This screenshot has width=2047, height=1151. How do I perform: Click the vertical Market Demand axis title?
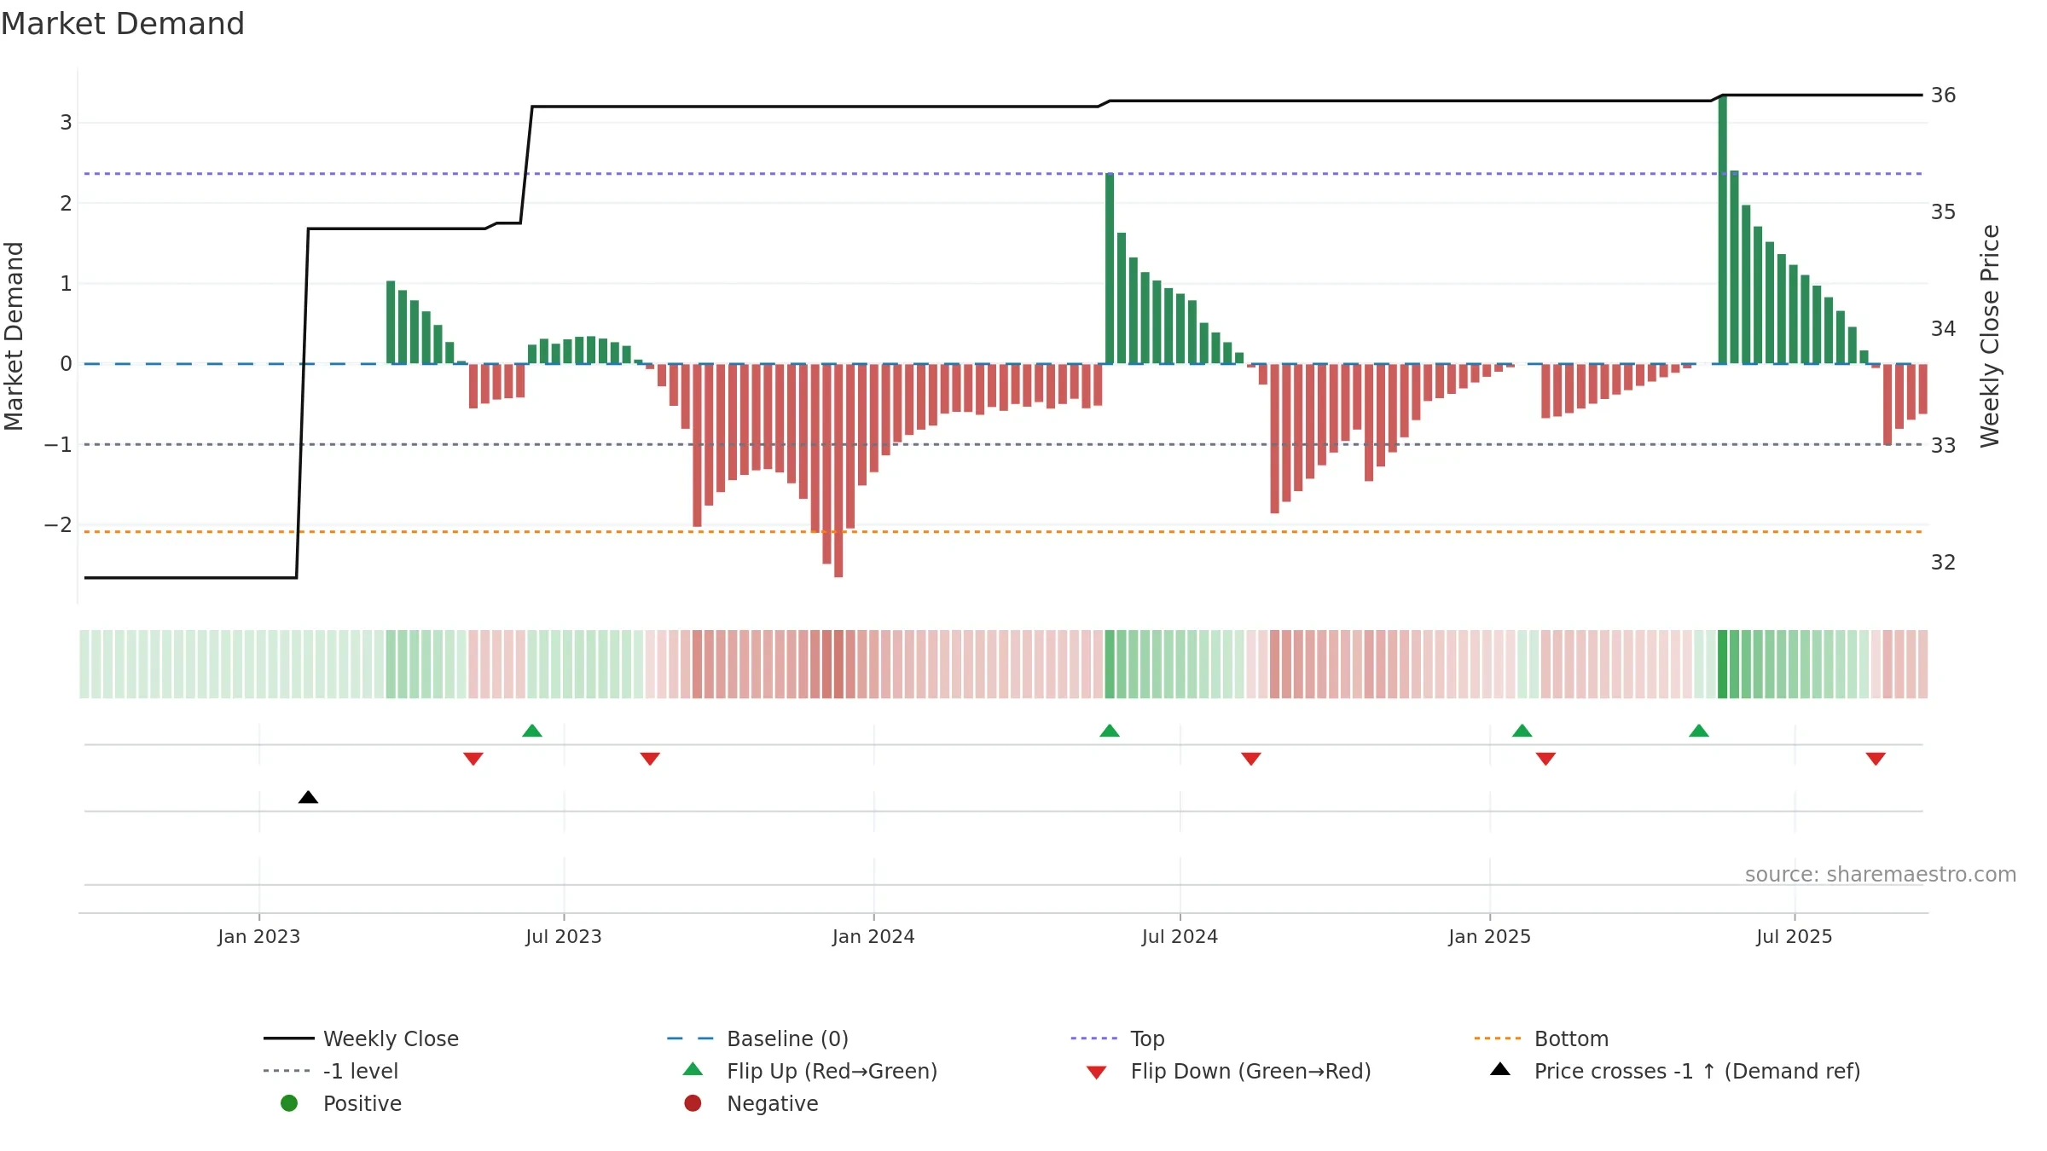click(14, 336)
